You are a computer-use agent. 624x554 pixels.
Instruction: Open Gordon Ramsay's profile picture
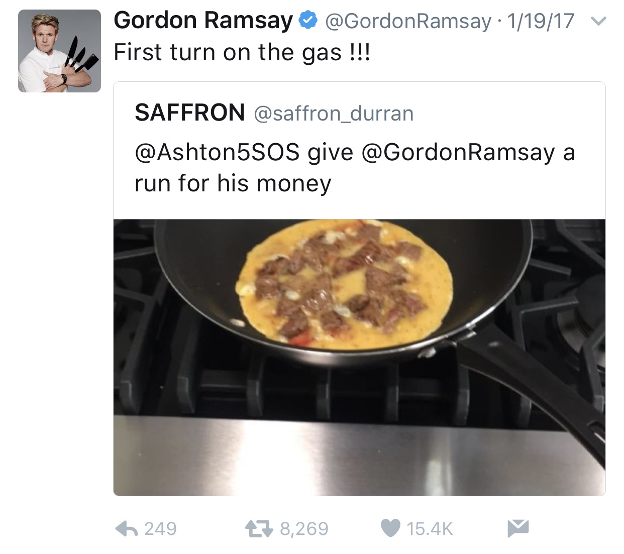click(59, 51)
